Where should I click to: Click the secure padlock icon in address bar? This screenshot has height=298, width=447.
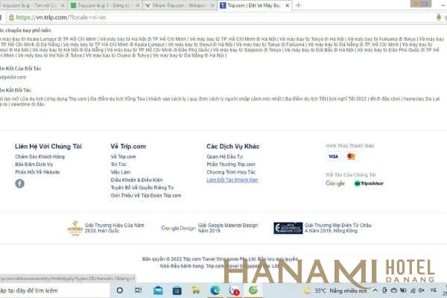(x=11, y=17)
